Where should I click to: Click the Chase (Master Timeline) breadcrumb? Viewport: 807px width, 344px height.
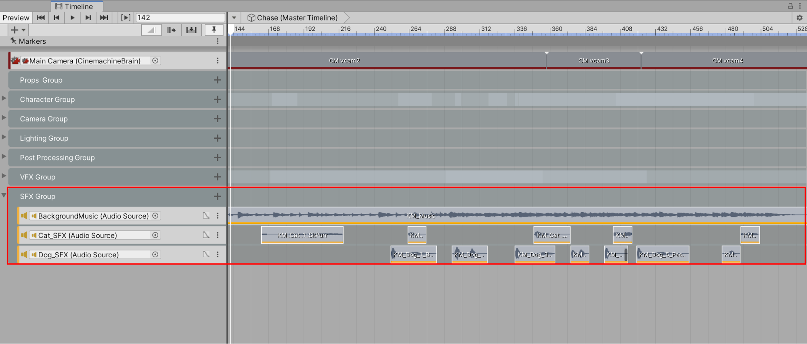tap(297, 18)
